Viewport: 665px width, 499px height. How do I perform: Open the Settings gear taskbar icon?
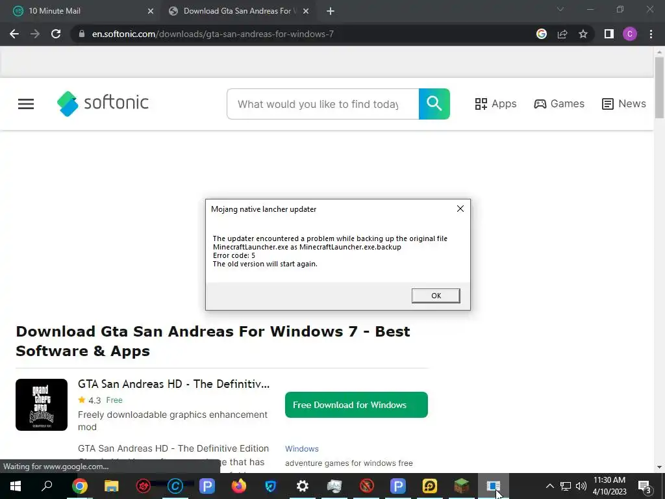303,486
